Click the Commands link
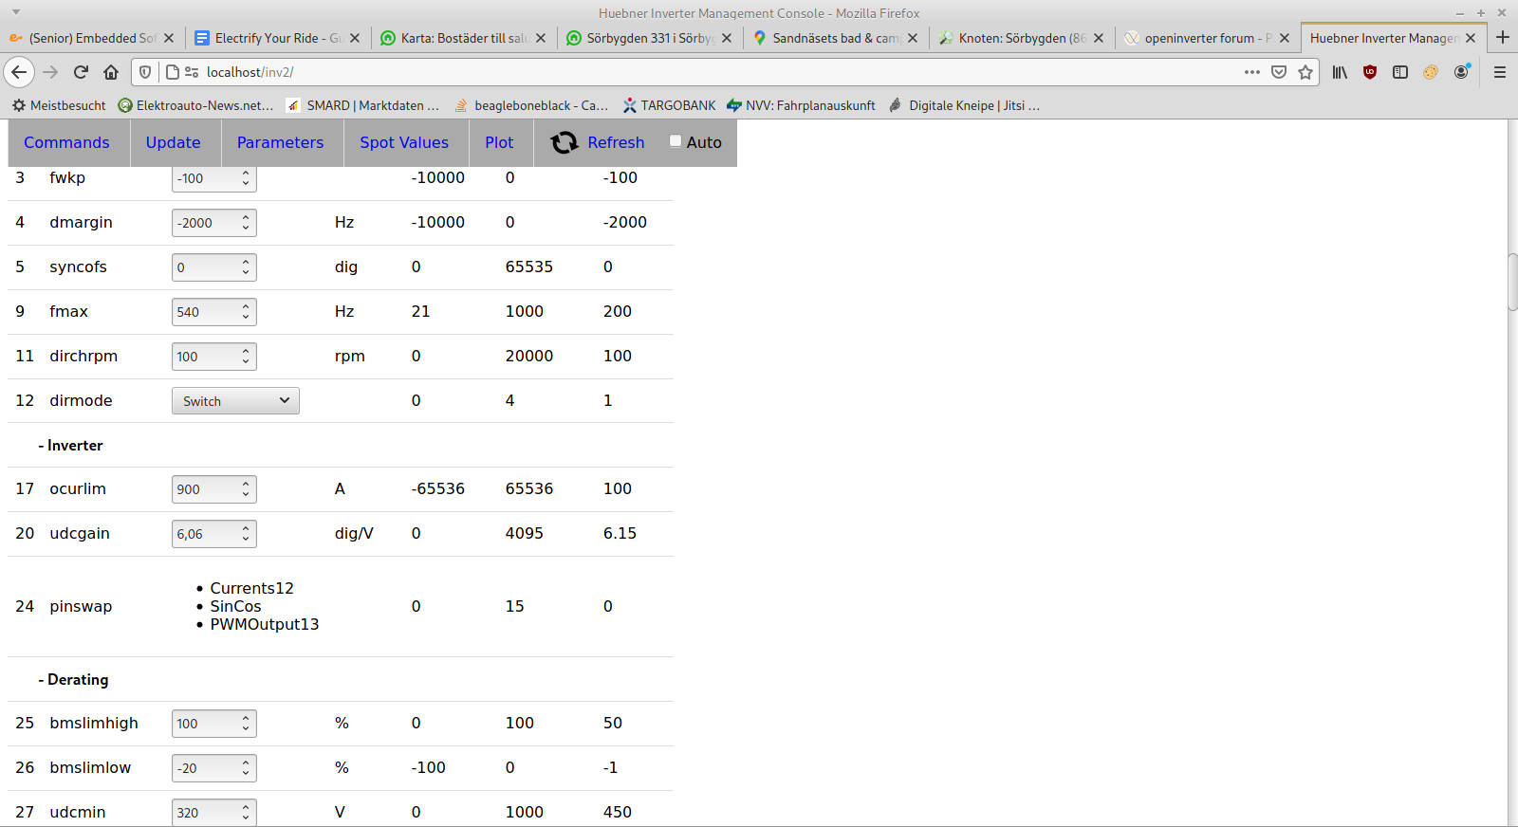The image size is (1518, 827). [x=66, y=142]
